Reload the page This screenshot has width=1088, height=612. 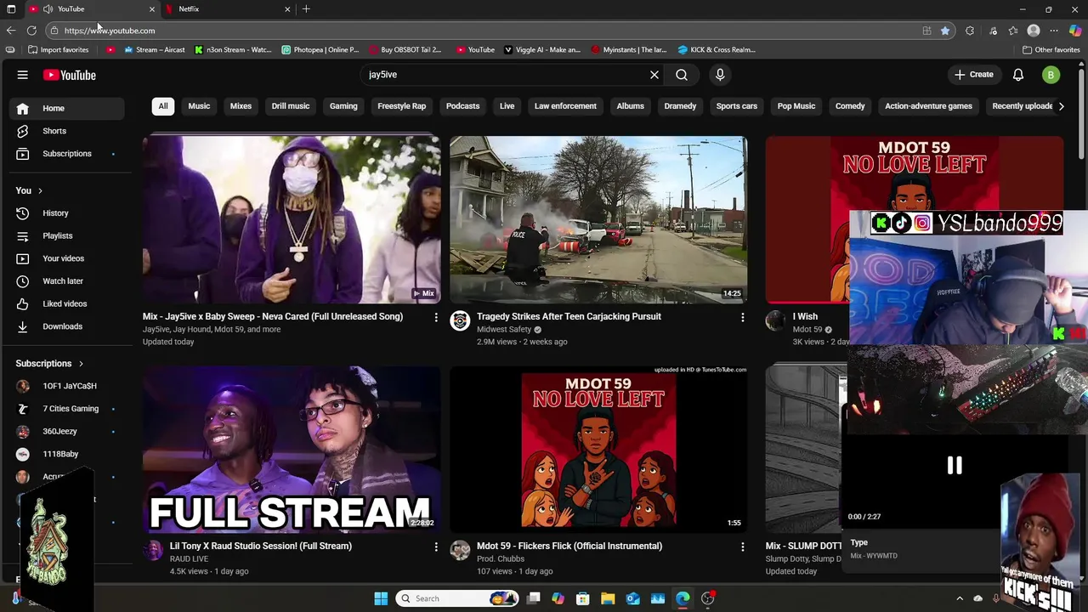pos(31,31)
